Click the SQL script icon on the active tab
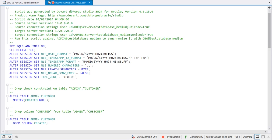The image size is (272, 140). click(x=50, y=3)
